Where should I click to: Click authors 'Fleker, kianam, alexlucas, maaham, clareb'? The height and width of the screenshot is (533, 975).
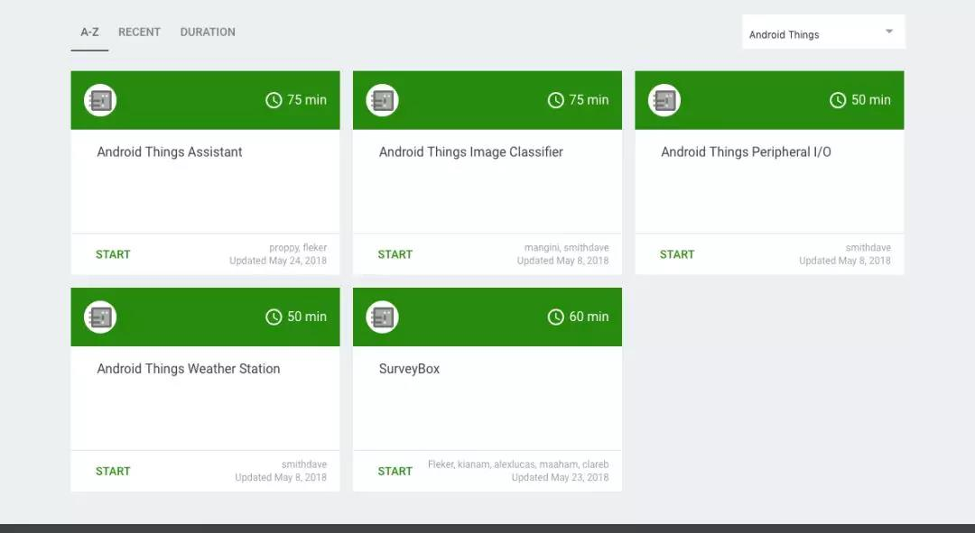pos(518,464)
